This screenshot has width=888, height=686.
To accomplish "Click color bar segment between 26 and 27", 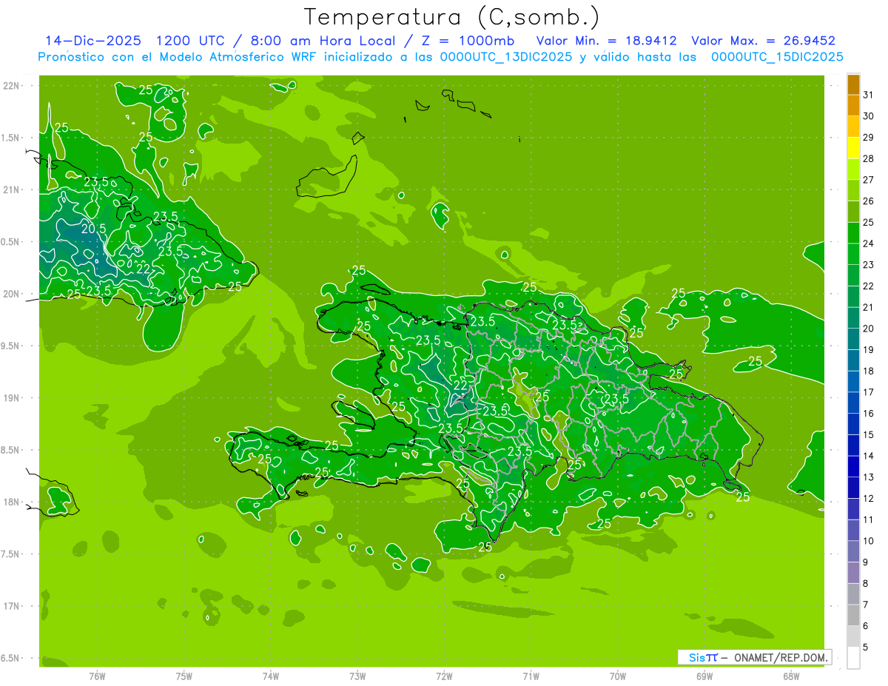I will (853, 191).
